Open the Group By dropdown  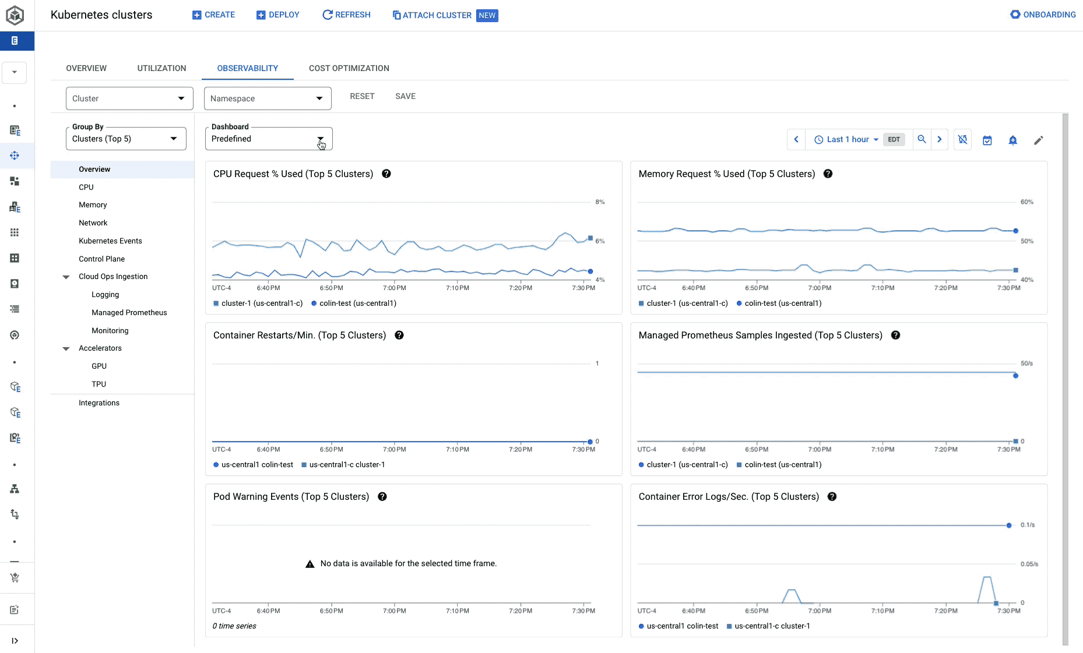tap(126, 139)
